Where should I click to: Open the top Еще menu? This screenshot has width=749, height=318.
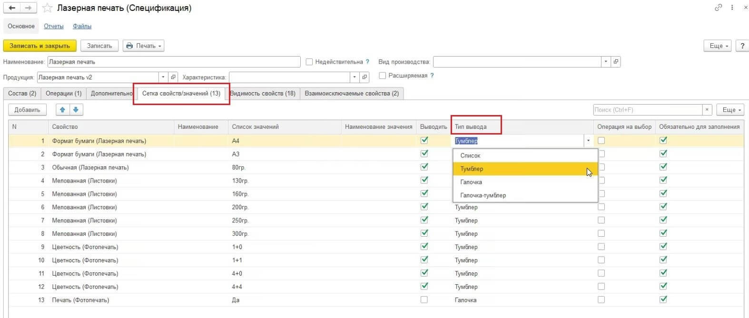[x=718, y=46]
